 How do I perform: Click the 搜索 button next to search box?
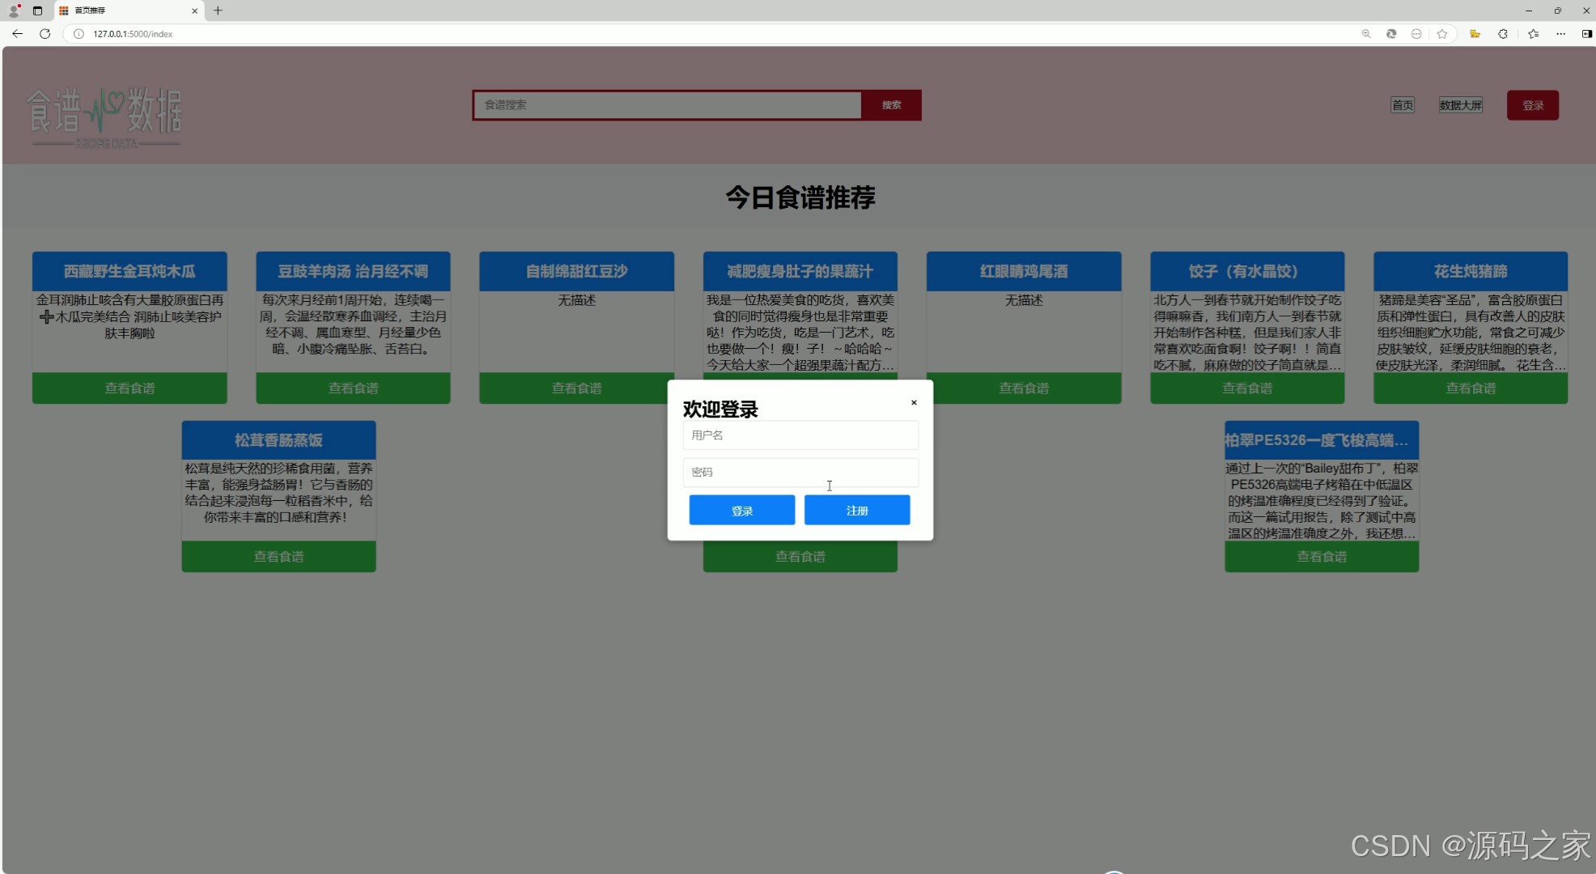click(891, 104)
